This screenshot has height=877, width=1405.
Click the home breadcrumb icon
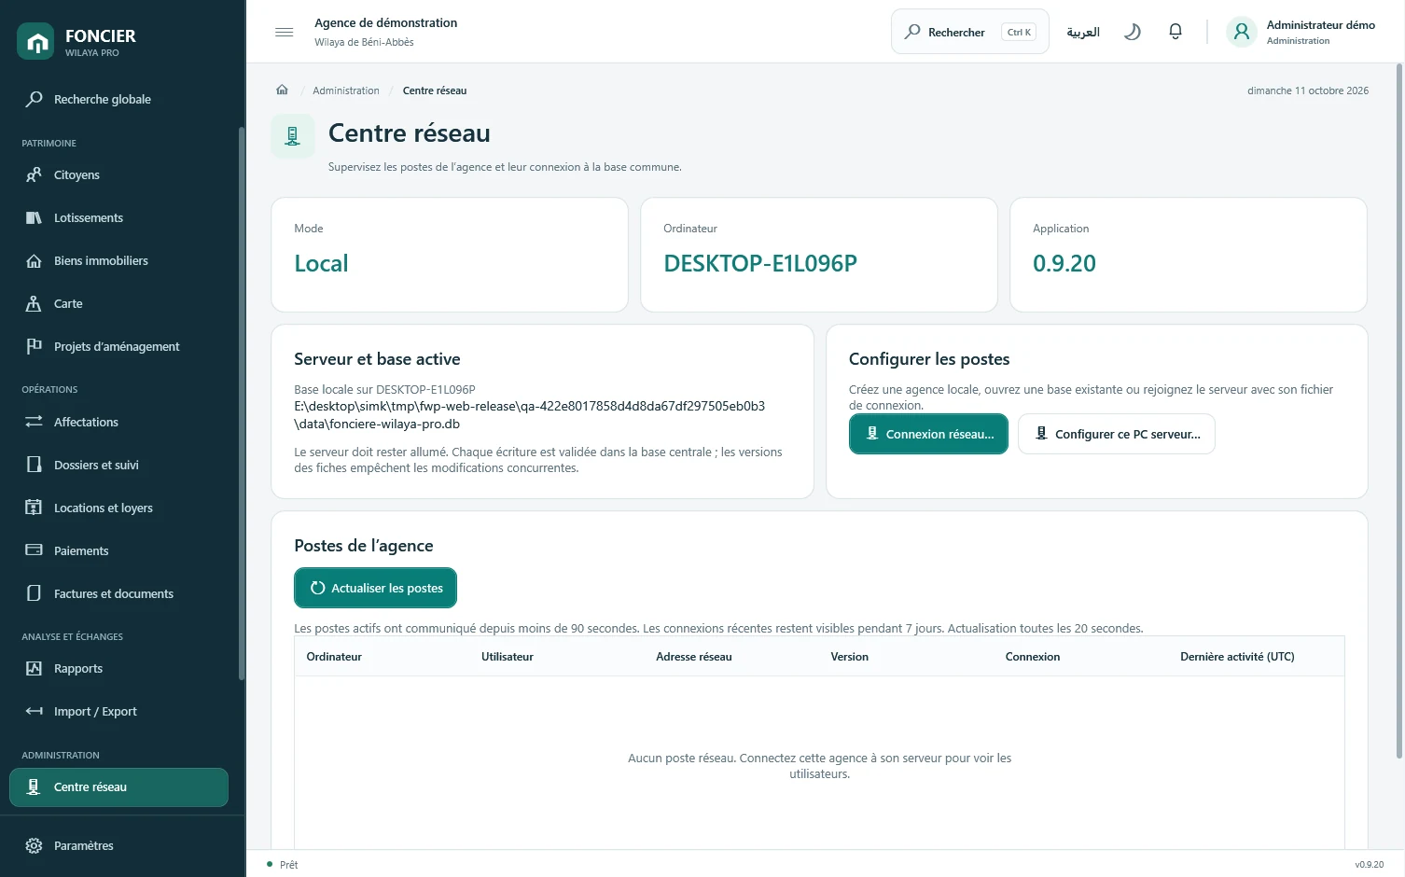click(x=282, y=90)
